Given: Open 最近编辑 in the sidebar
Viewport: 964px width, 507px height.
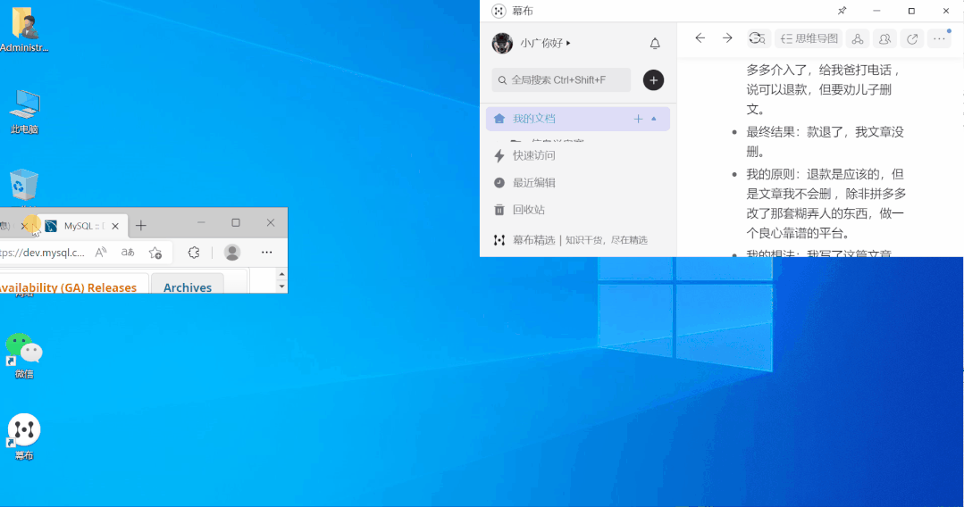Looking at the screenshot, I should (x=533, y=182).
